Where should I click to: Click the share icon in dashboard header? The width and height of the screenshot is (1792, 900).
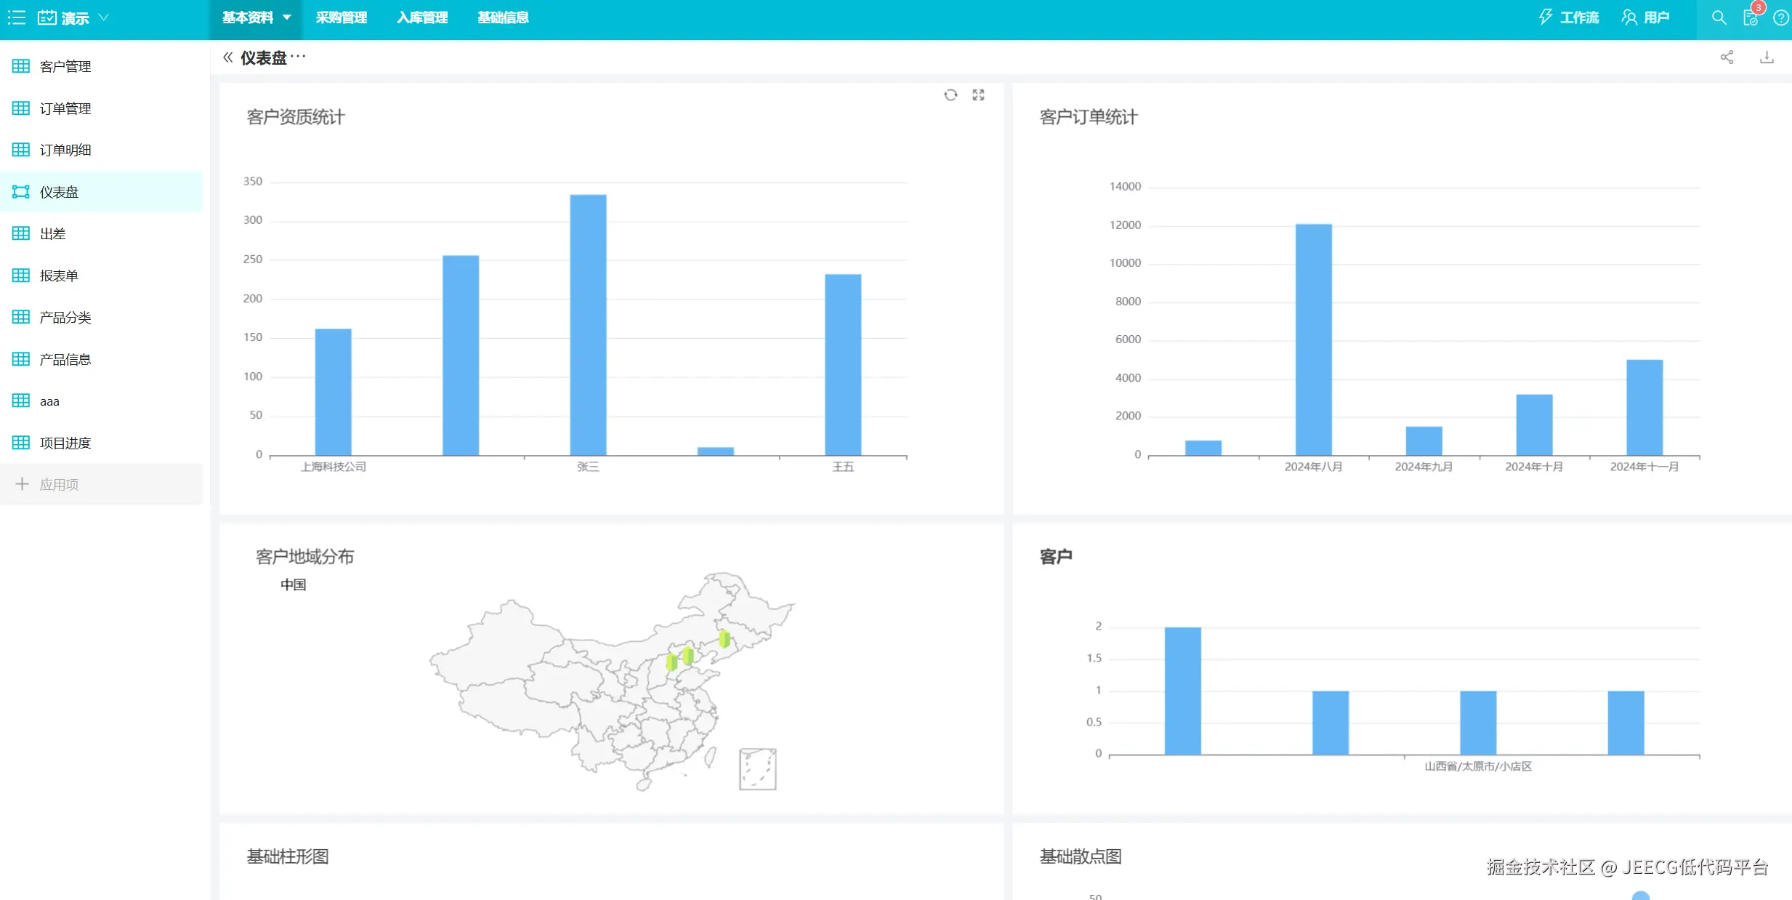point(1727,57)
